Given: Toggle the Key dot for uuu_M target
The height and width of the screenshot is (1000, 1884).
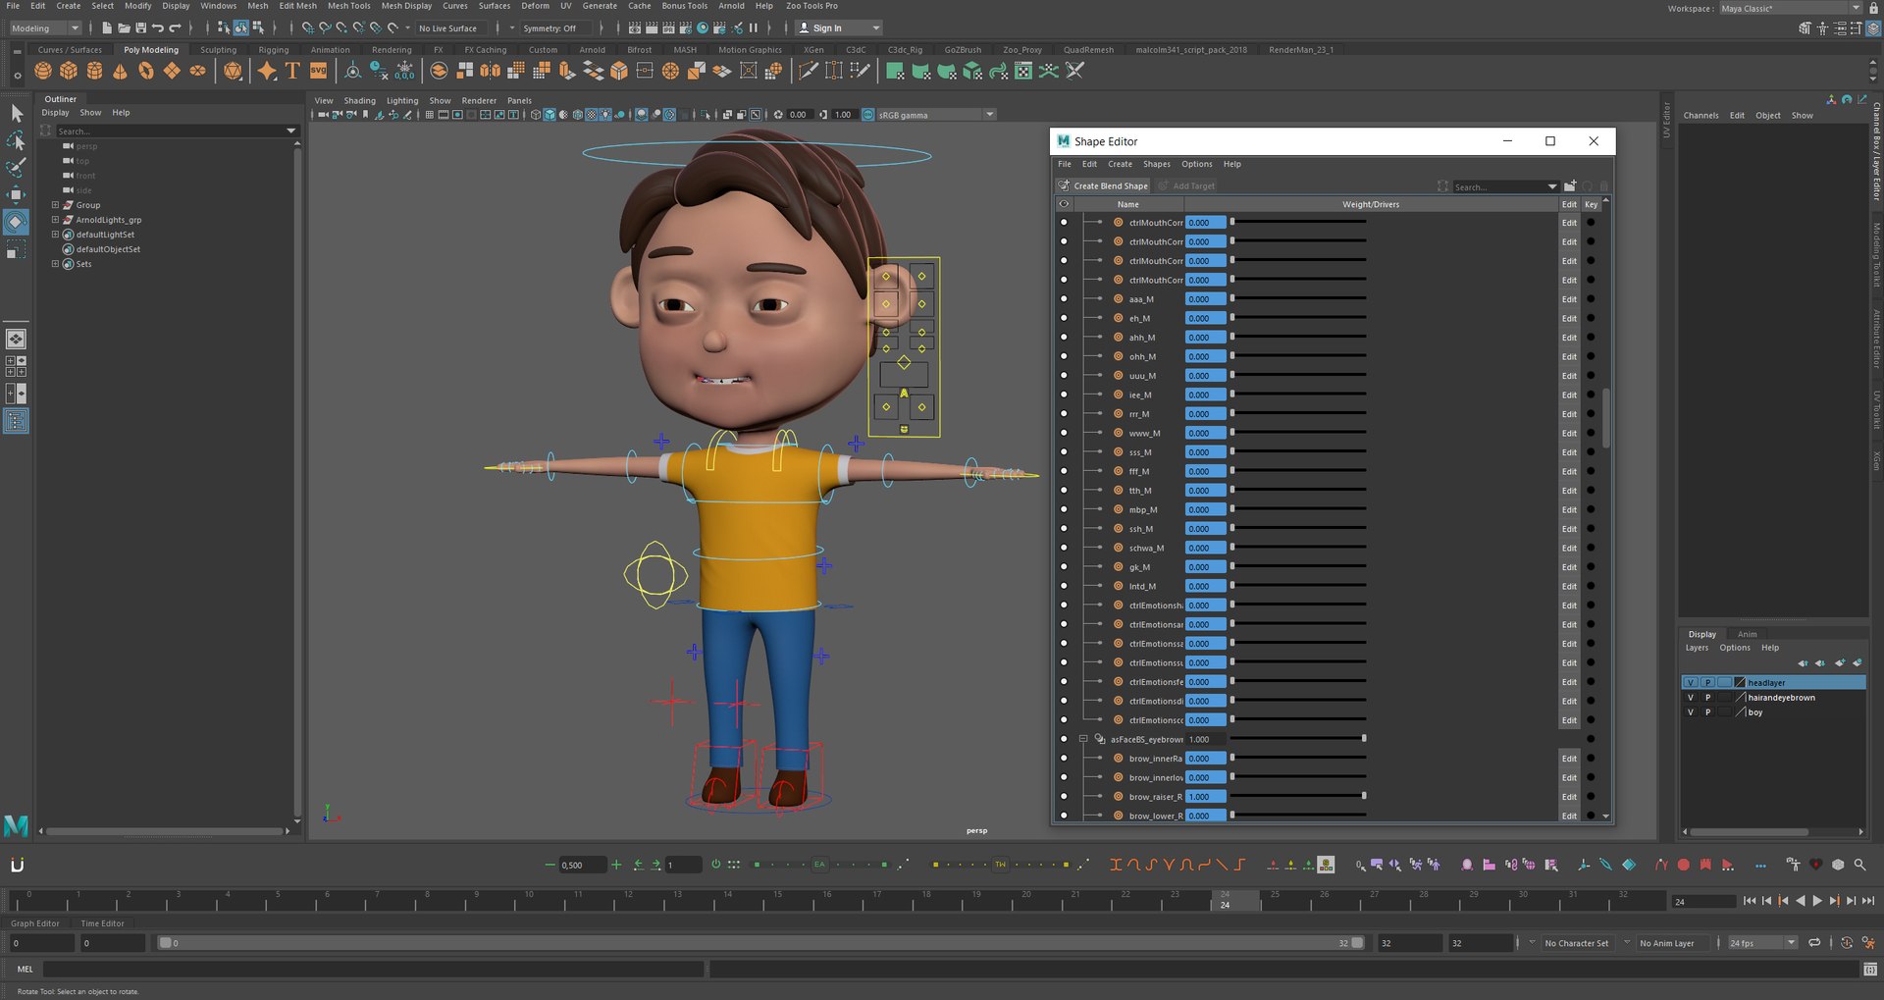Looking at the screenshot, I should [x=1591, y=376].
